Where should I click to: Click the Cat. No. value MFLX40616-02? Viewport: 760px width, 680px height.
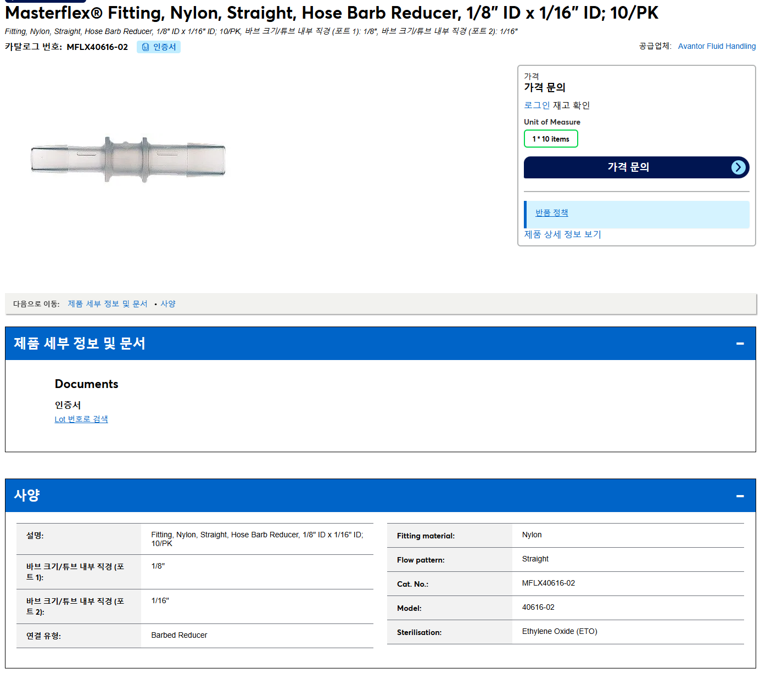pos(549,583)
